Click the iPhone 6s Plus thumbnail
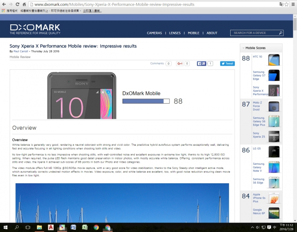Viewport: 297px width, 232px height. (x=274, y=198)
